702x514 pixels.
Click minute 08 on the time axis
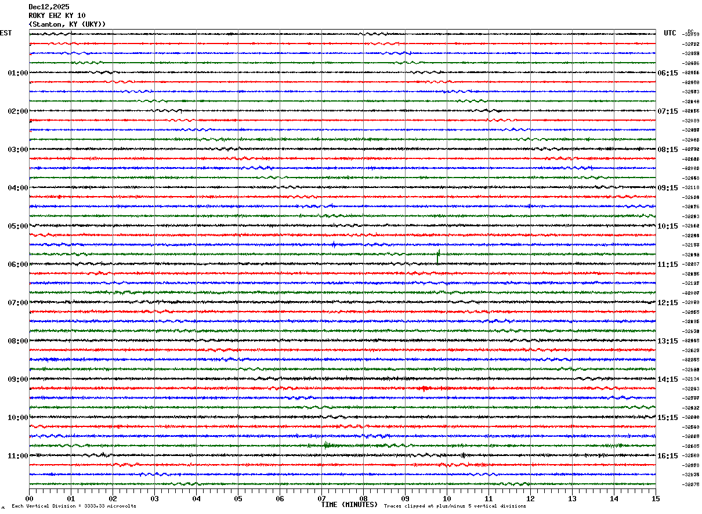point(363,498)
